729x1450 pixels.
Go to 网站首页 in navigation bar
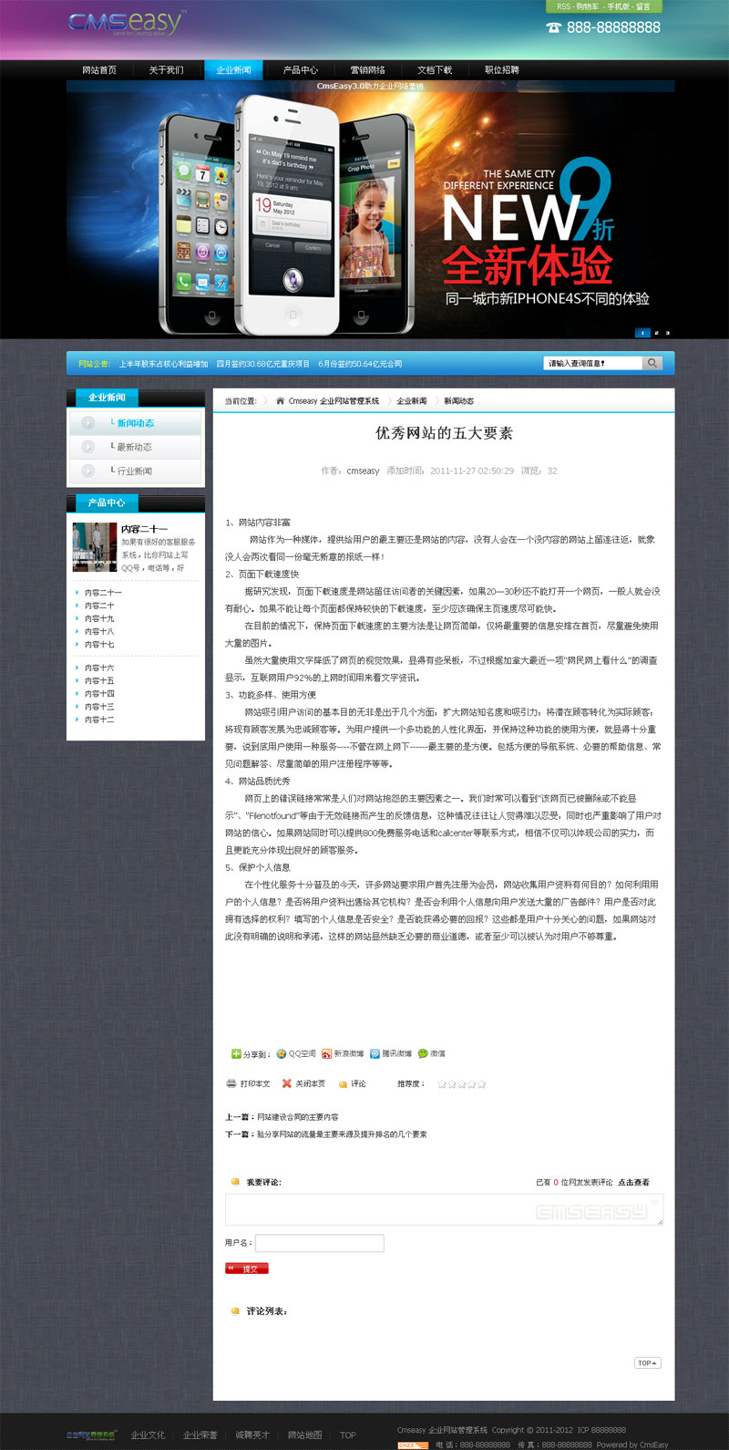pyautogui.click(x=99, y=70)
